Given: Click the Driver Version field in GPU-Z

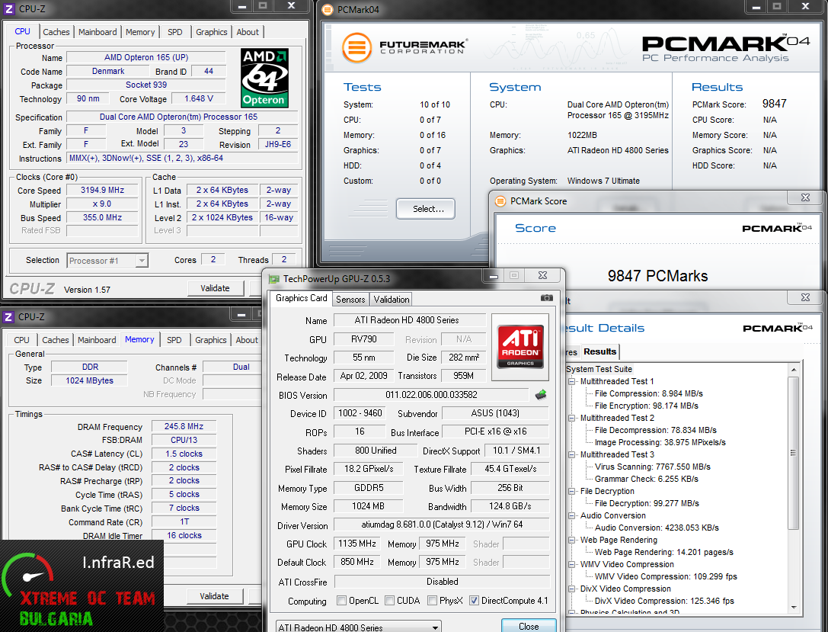Looking at the screenshot, I should click(442, 525).
